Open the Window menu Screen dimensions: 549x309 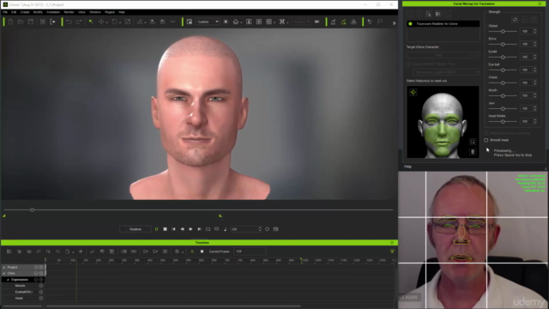[95, 12]
